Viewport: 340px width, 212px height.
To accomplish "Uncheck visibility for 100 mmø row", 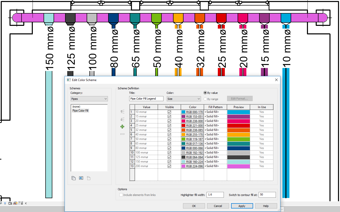I will [169, 153].
